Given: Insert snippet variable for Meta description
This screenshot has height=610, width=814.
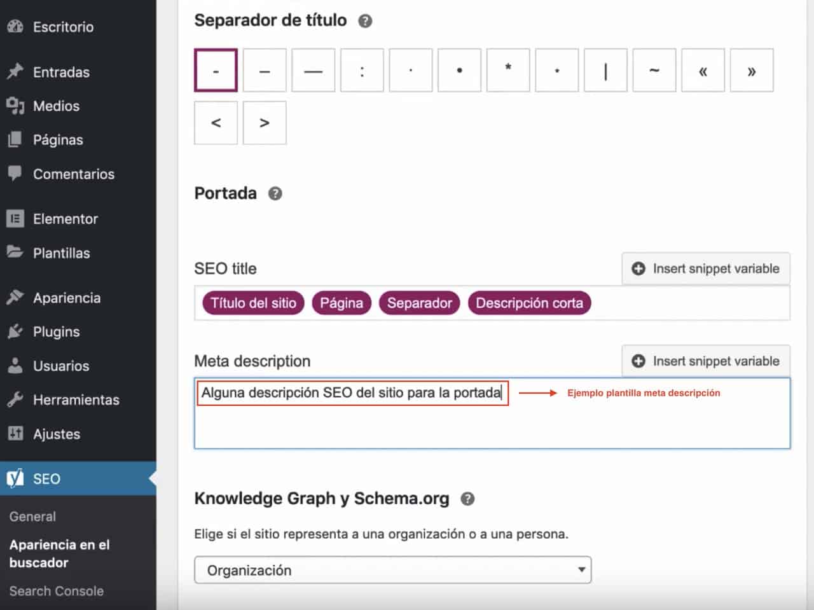Looking at the screenshot, I should click(x=706, y=361).
